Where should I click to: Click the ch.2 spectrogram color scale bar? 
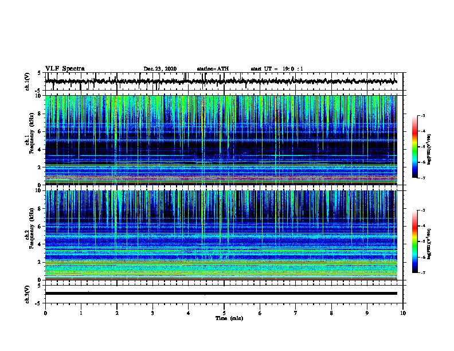pyautogui.click(x=414, y=241)
